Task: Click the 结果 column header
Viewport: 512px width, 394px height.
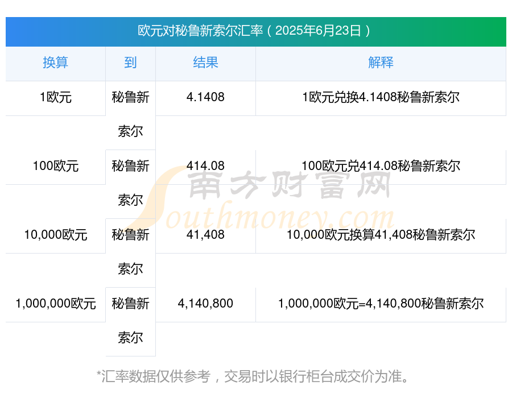Action: point(205,63)
